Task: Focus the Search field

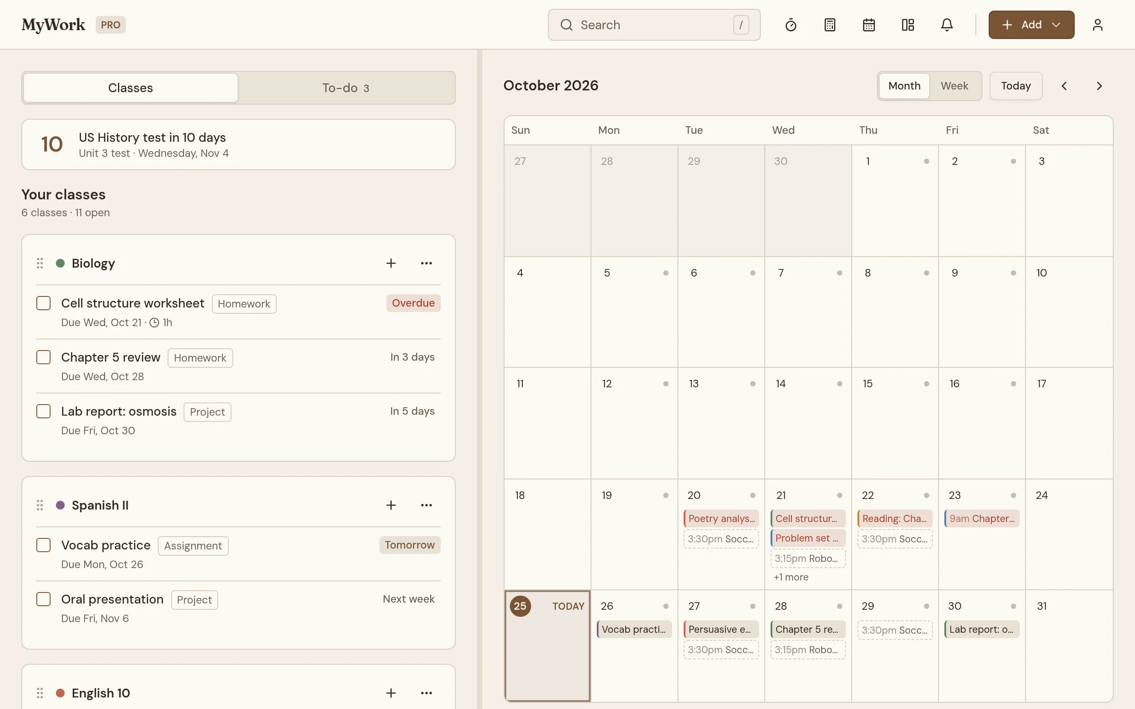Action: (x=654, y=25)
